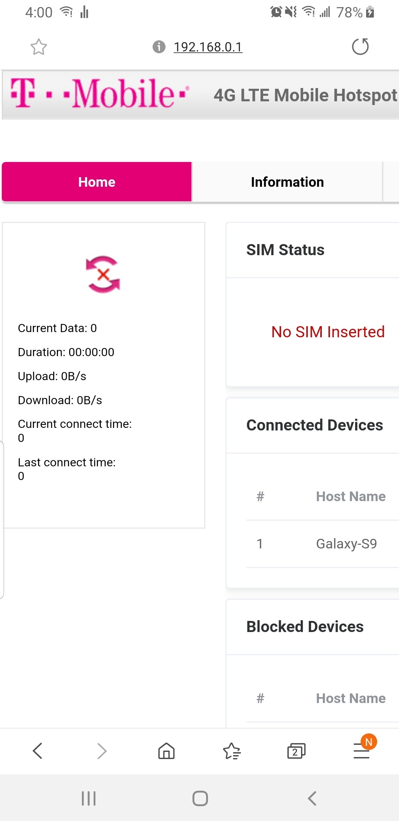Screen dimensions: 399x821
Task: Open Android recent apps button
Action: [x=89, y=798]
